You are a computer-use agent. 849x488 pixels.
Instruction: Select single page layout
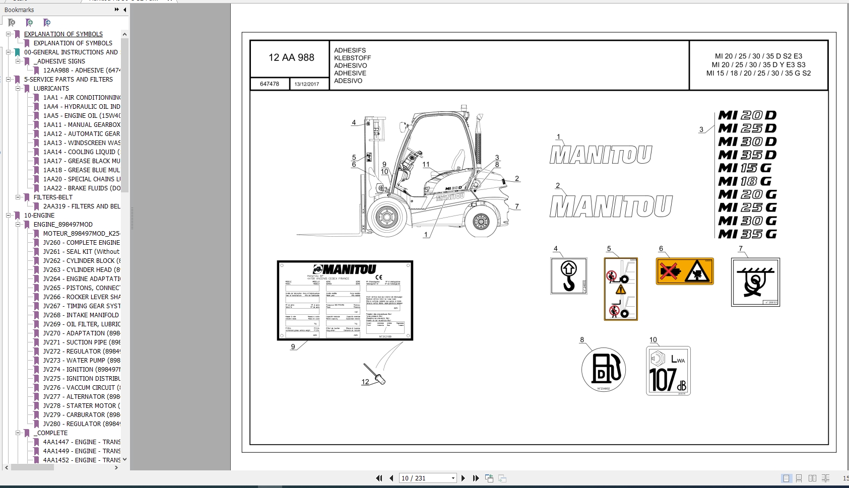pos(786,478)
